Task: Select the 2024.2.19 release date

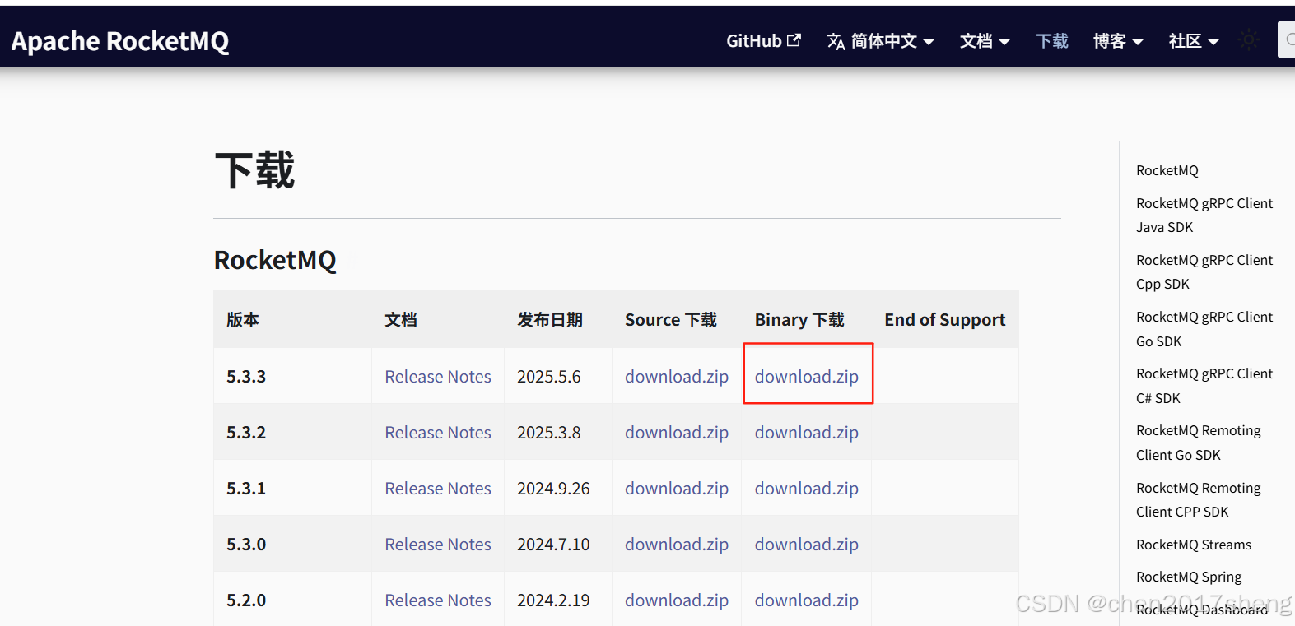Action: pos(553,600)
